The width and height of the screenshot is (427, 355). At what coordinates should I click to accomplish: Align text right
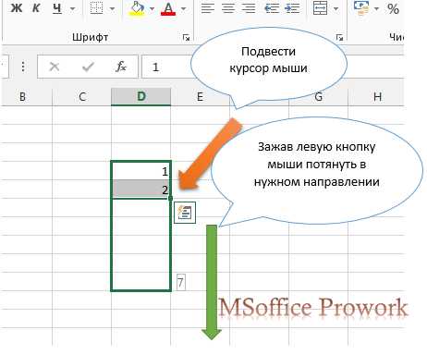(249, 8)
